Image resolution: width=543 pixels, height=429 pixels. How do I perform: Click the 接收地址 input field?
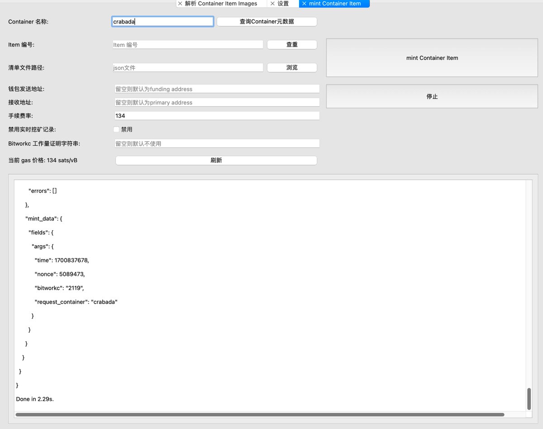point(217,102)
